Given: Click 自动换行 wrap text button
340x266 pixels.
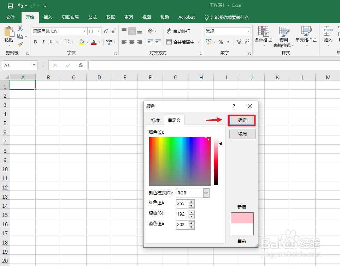Looking at the screenshot, I should pyautogui.click(x=178, y=31).
